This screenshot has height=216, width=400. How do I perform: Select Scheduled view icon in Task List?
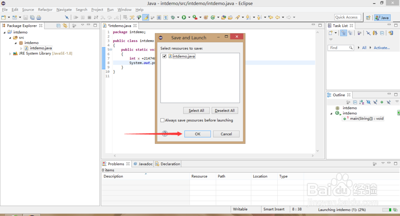(350, 33)
